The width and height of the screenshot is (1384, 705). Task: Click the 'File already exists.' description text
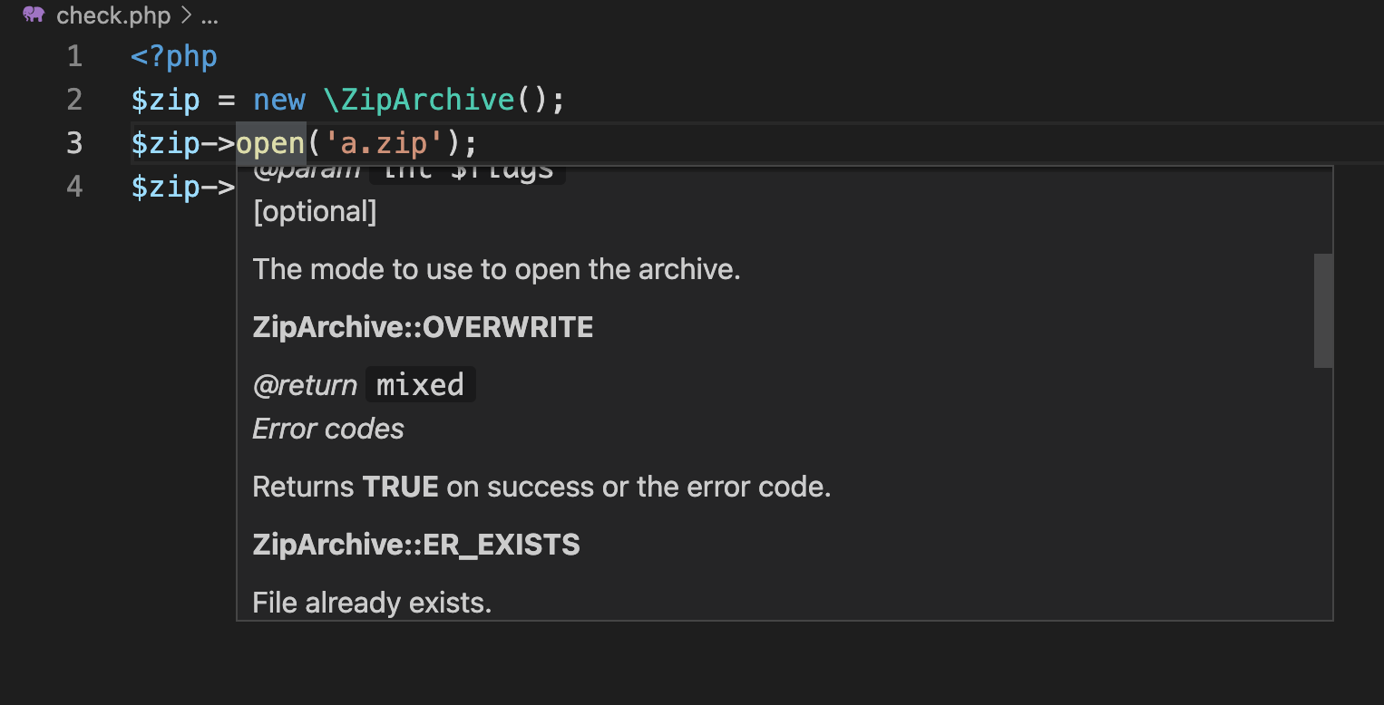[371, 602]
